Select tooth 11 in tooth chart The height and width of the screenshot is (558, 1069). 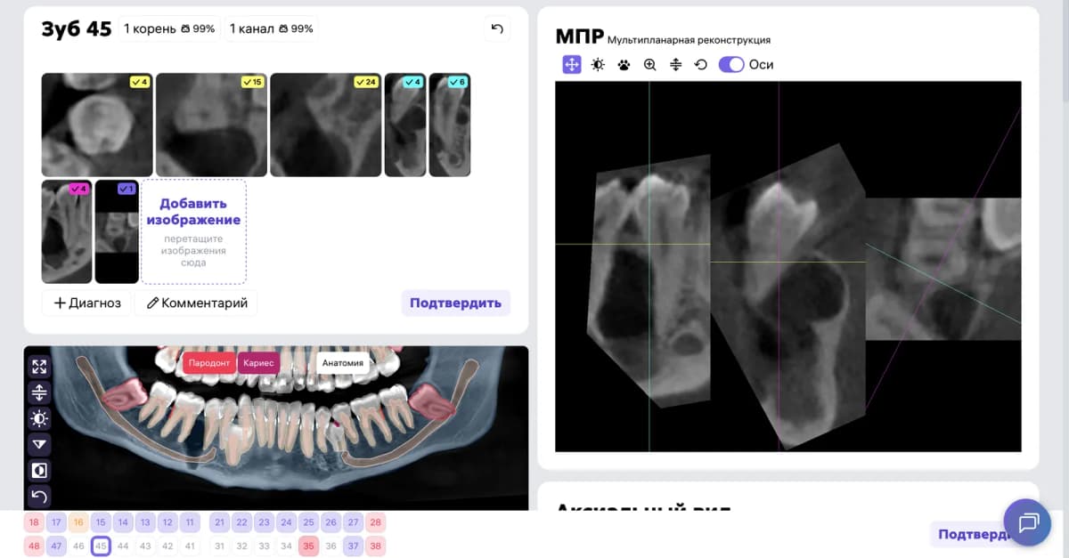[x=190, y=522]
